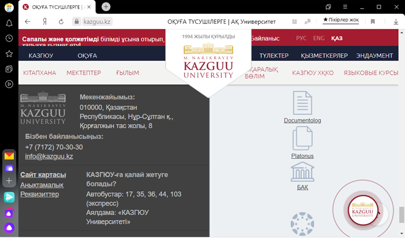The height and width of the screenshot is (238, 405).
Task: Open ҒЫЛЫМ in secondary menu
Action: [128, 73]
